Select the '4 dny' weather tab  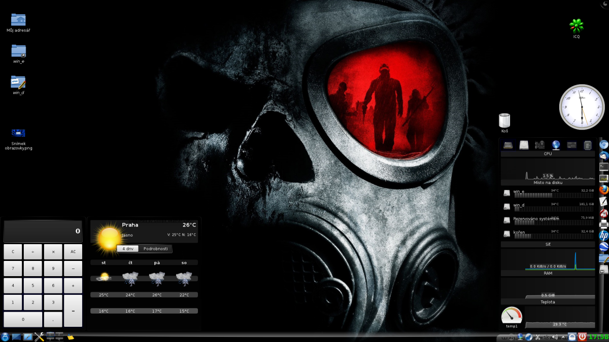click(128, 249)
